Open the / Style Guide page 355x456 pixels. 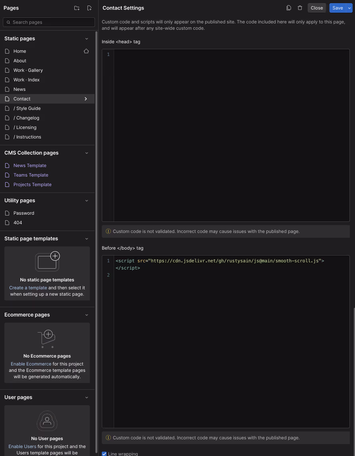point(47,108)
